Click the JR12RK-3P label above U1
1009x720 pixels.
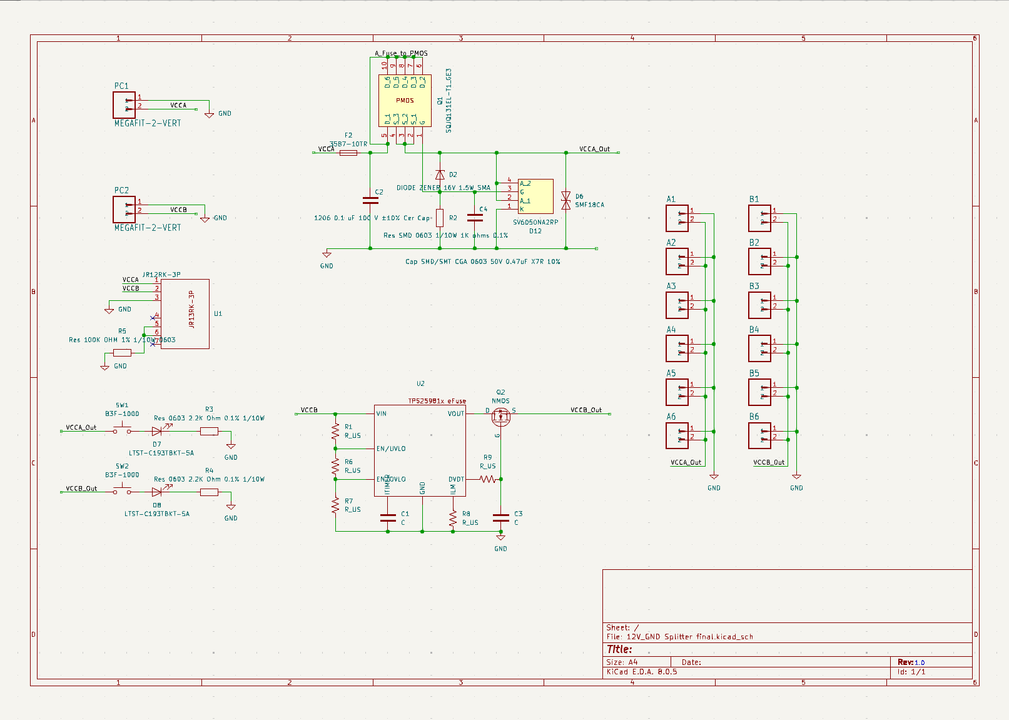coord(161,275)
